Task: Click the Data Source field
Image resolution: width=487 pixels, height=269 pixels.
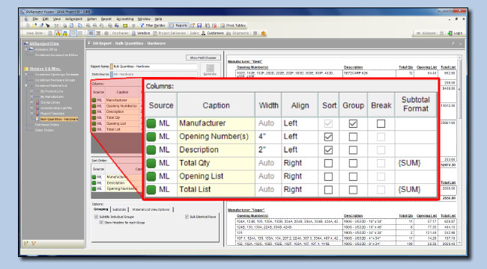Action: [x=155, y=75]
